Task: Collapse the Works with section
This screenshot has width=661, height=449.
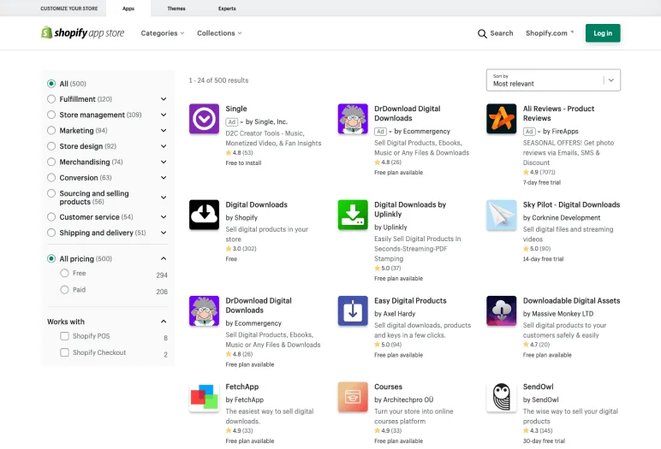Action: (x=164, y=322)
